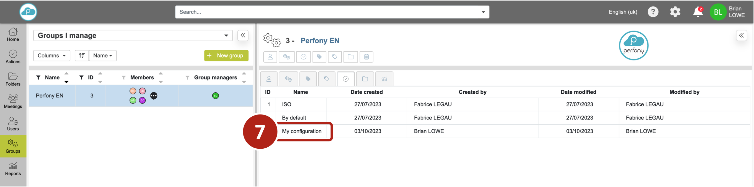
Task: Toggle the ID column filter icon
Action: coord(81,77)
